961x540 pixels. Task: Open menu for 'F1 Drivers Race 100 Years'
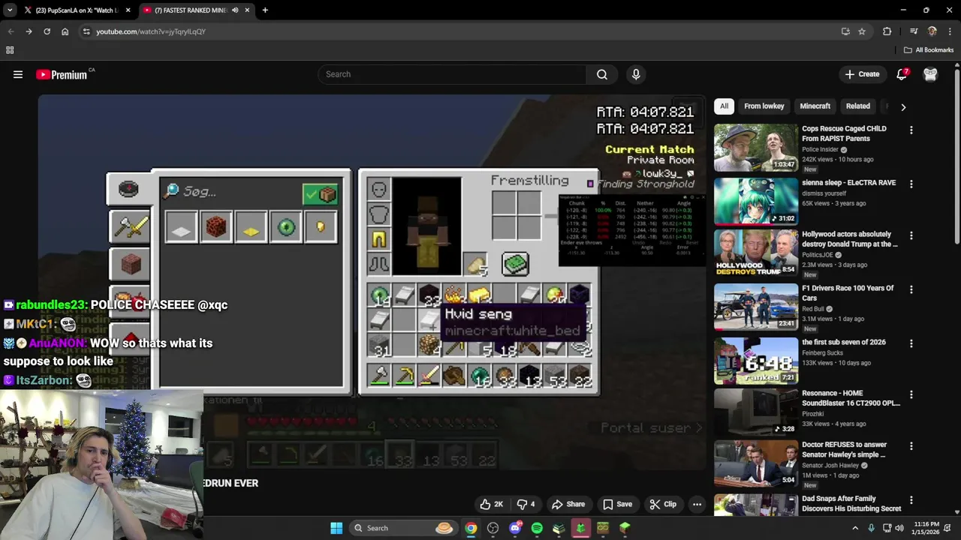(x=911, y=289)
